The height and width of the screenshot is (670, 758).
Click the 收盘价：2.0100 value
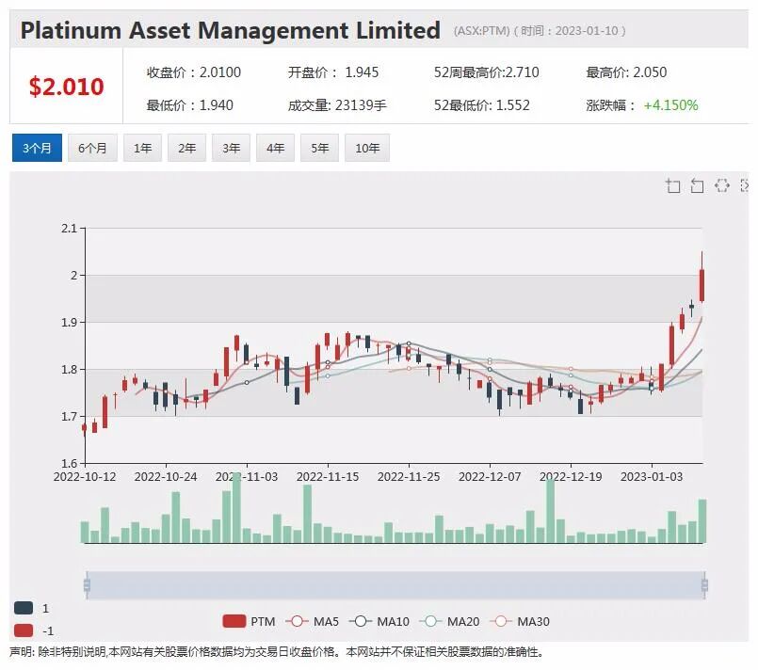point(194,72)
